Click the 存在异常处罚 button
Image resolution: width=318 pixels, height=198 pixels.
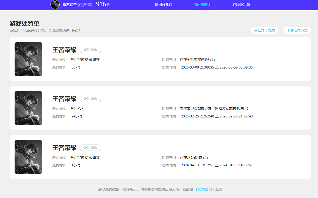click(264, 30)
